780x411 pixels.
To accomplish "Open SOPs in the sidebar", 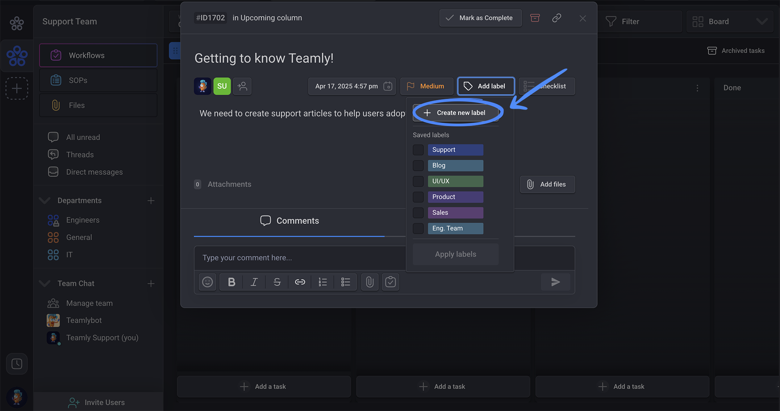I will click(x=98, y=80).
